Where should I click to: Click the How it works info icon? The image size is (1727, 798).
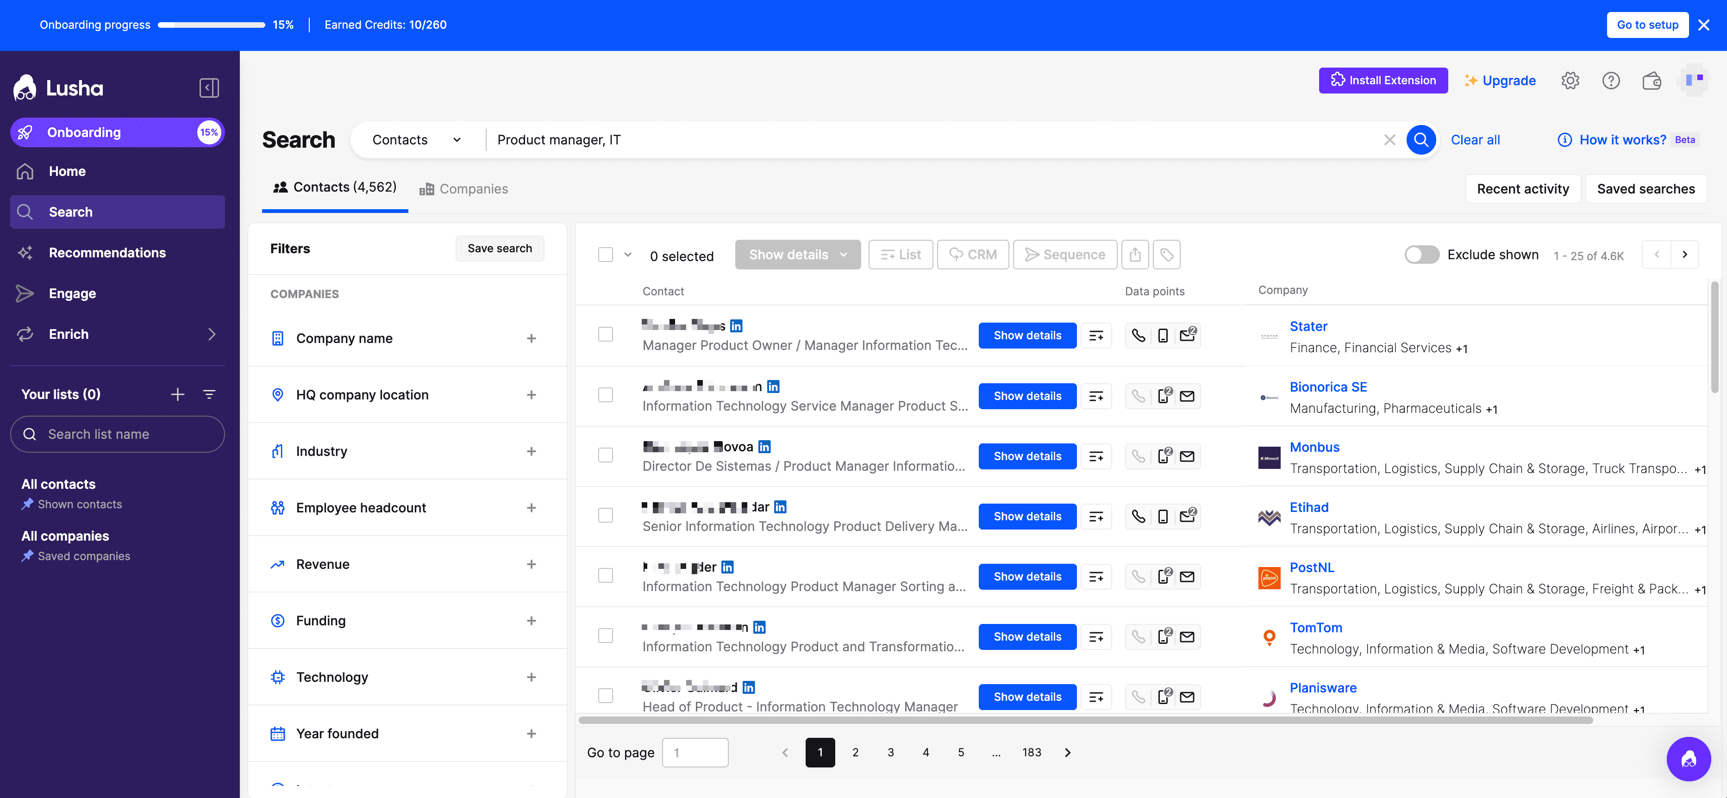(x=1564, y=140)
